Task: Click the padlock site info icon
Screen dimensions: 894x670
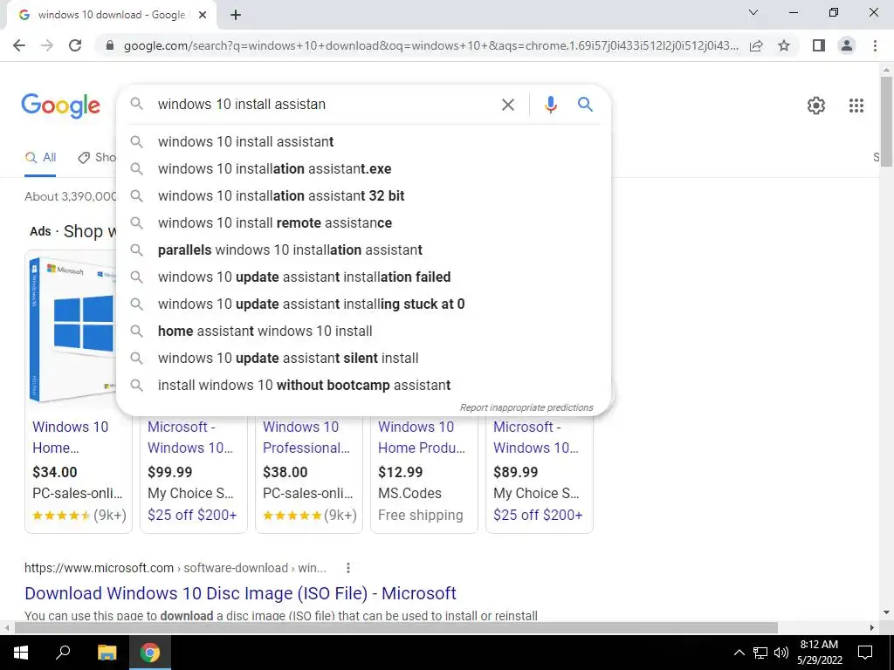Action: (111, 45)
